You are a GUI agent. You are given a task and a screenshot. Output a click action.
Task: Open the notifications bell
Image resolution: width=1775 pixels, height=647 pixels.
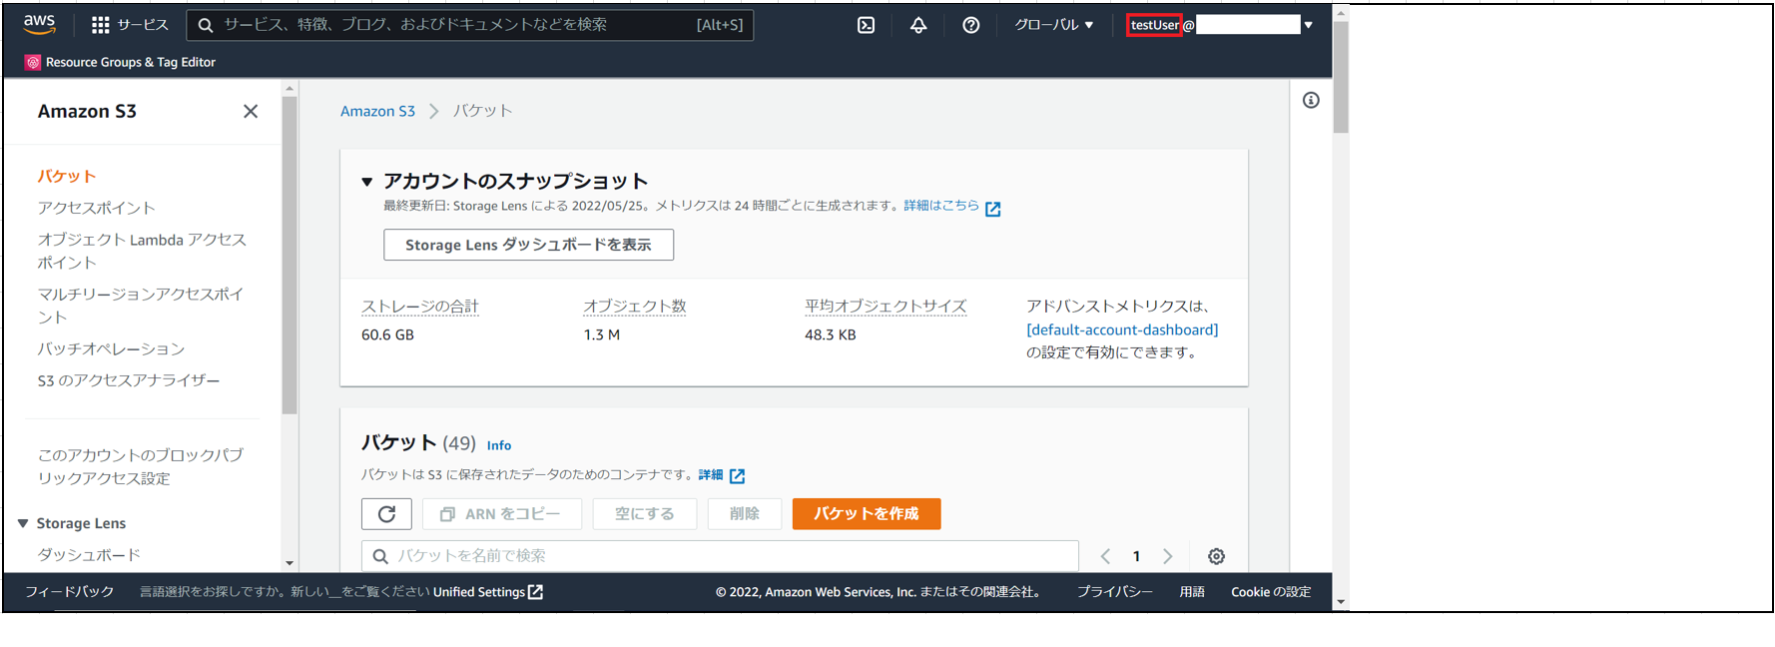[x=918, y=25]
